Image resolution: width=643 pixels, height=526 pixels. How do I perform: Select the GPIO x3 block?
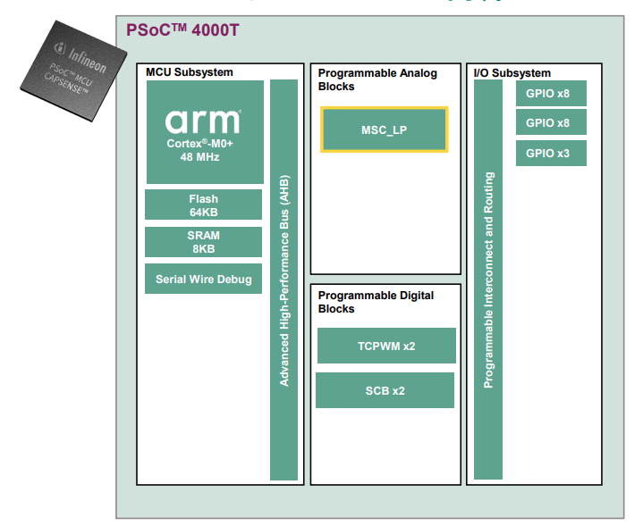coord(547,153)
